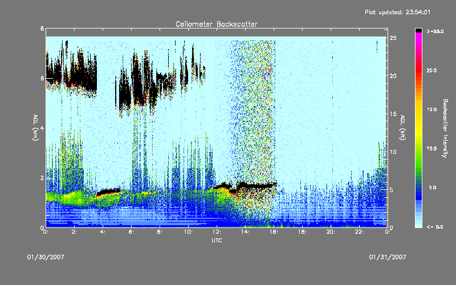Click the '6:' UTC hour tick label
The image size is (456, 285).
[x=132, y=232]
